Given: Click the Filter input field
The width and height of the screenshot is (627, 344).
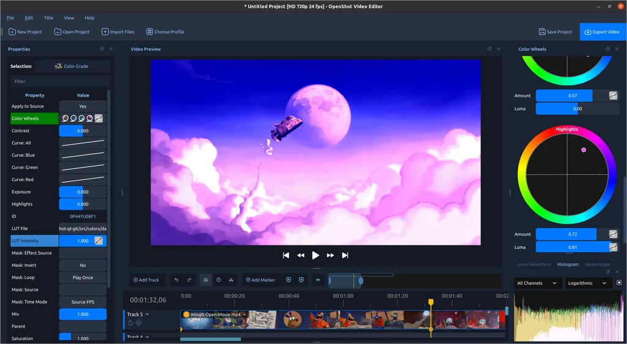Looking at the screenshot, I should [x=61, y=81].
